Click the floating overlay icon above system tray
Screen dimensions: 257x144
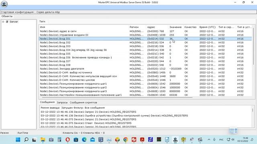(233, 131)
